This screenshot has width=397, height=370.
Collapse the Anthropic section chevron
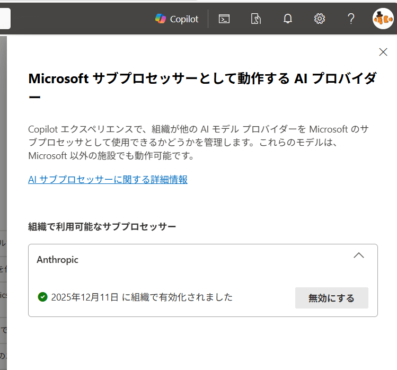359,256
